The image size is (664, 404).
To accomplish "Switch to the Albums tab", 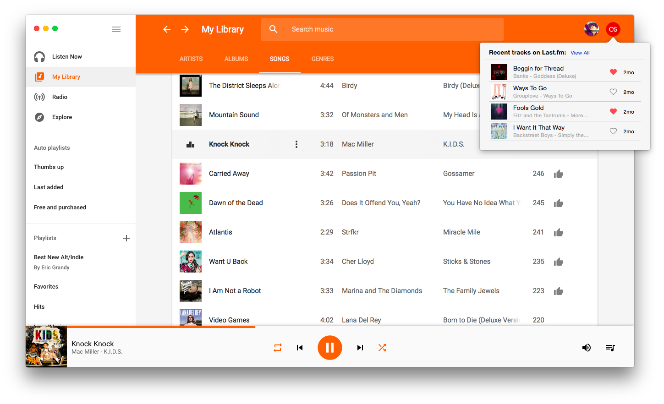I will tap(236, 59).
